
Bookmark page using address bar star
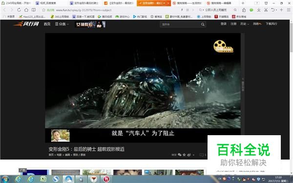coord(44,10)
